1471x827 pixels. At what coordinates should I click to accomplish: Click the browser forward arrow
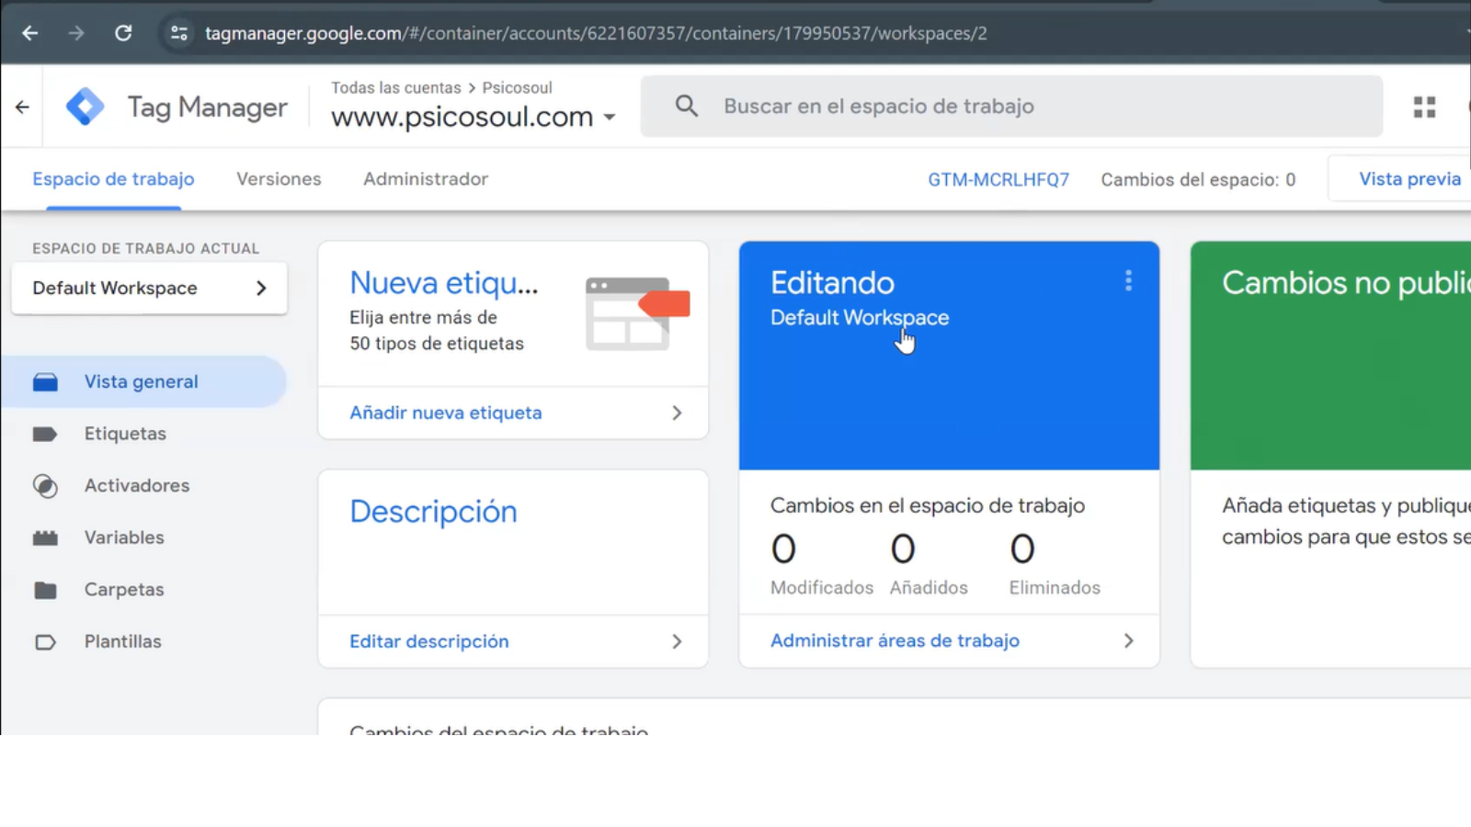76,33
